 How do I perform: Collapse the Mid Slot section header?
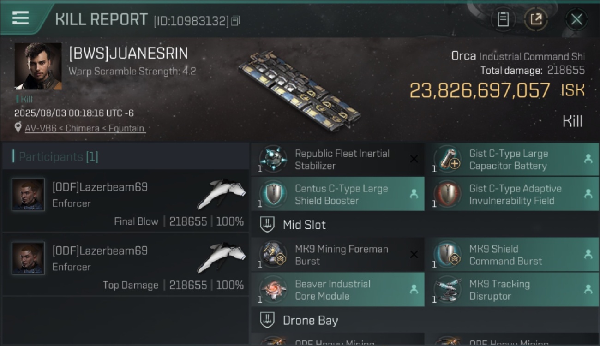pyautogui.click(x=425, y=225)
